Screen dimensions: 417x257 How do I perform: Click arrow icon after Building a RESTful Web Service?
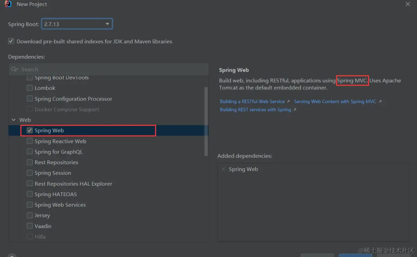pyautogui.click(x=288, y=101)
